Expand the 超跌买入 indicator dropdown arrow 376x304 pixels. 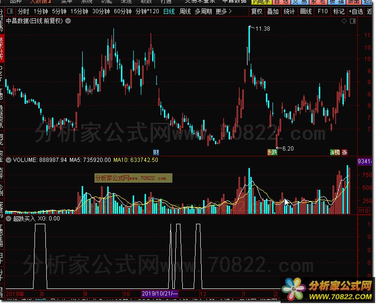tap(8, 219)
